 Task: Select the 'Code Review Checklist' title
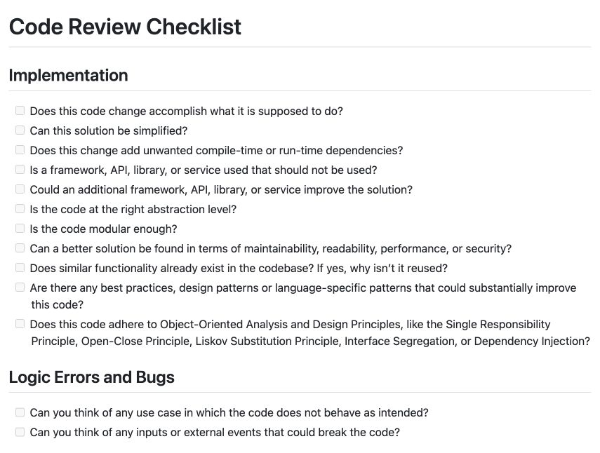point(124,27)
